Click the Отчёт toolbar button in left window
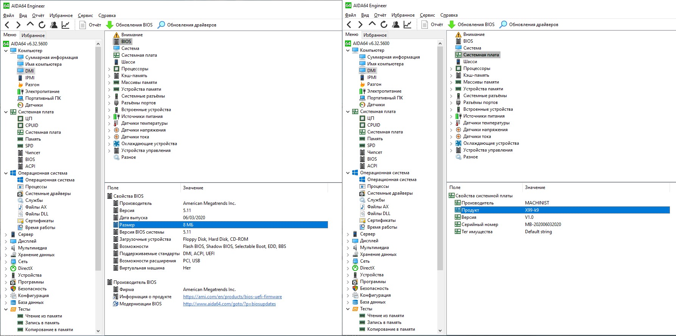 pos(90,25)
